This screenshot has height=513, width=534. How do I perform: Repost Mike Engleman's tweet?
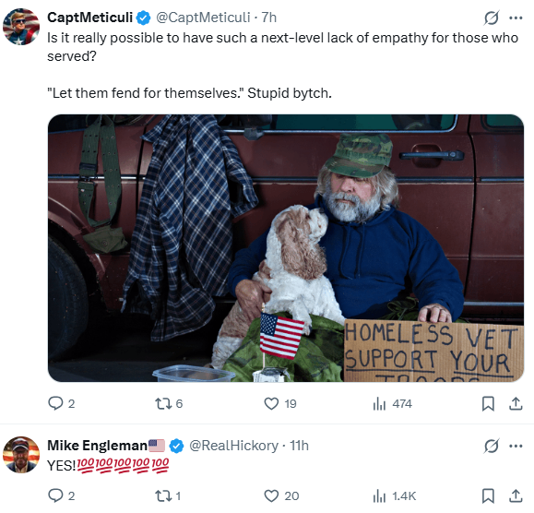coord(168,496)
